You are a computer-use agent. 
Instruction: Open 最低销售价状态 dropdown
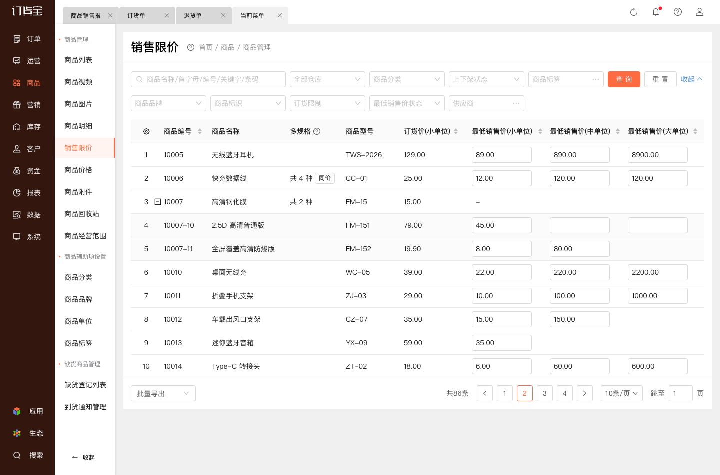point(407,103)
